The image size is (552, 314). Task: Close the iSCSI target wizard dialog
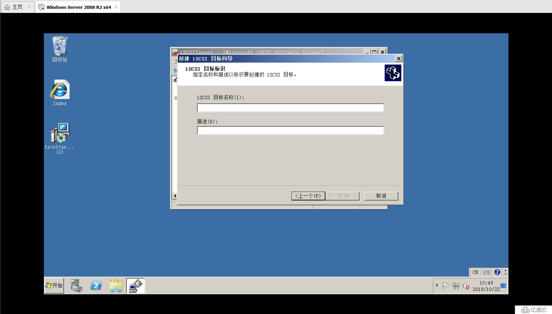point(399,59)
